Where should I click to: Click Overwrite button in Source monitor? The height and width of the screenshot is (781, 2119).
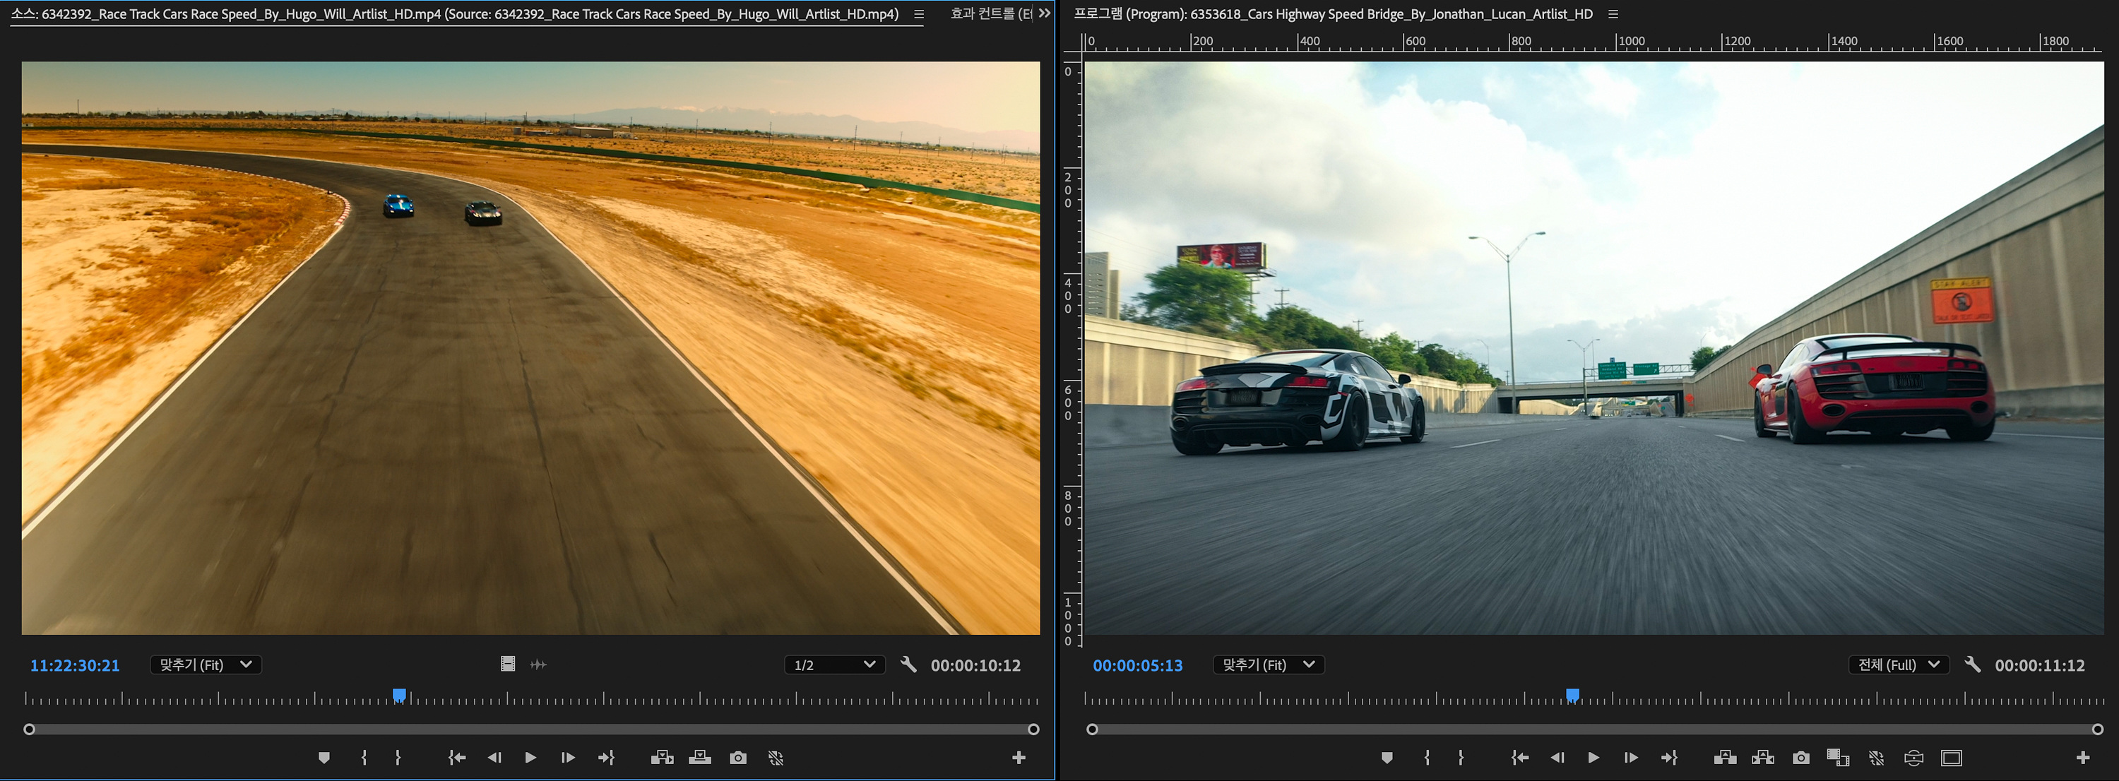[700, 757]
